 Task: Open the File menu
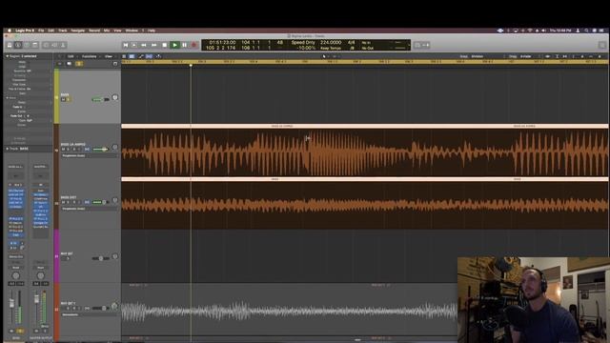coord(41,30)
